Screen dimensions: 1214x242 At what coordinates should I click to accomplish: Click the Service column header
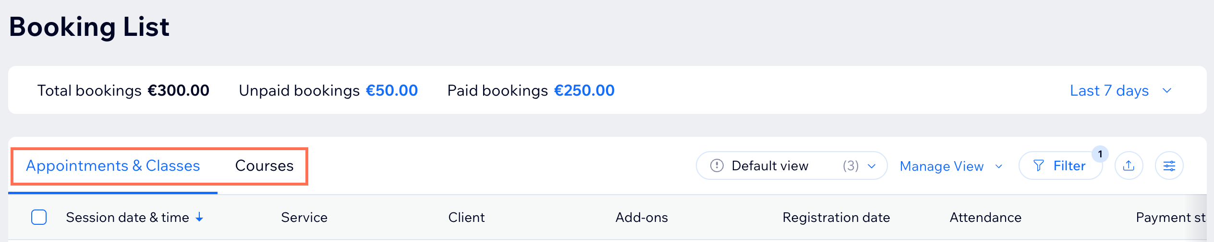[304, 218]
